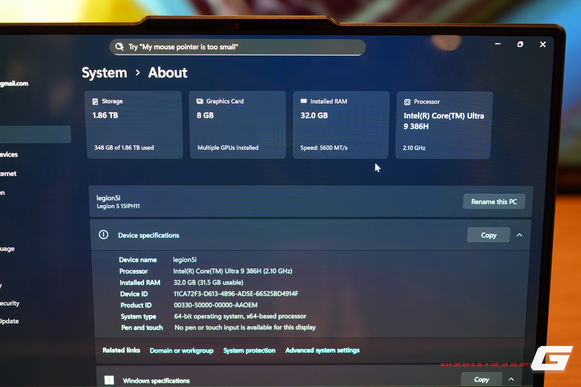Image resolution: width=581 pixels, height=387 pixels.
Task: Click the Installed RAM icon
Action: coord(304,101)
